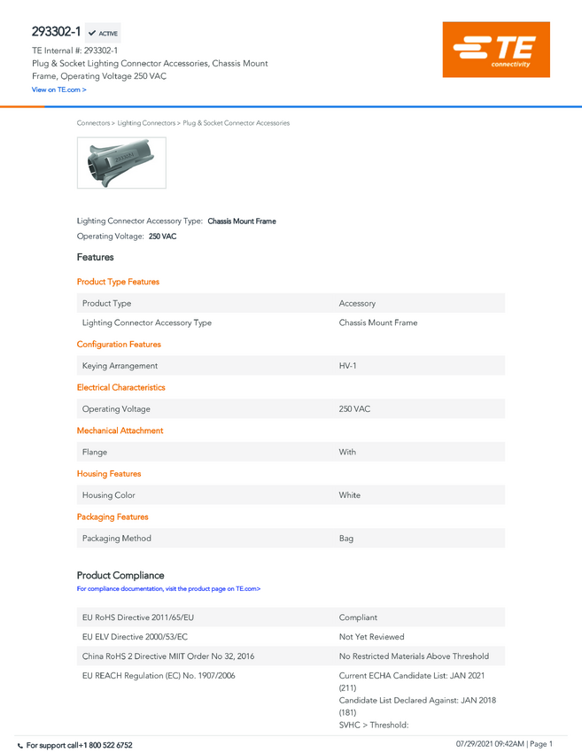Click 'No Restricted Materials Above Threshold' value

(414, 656)
